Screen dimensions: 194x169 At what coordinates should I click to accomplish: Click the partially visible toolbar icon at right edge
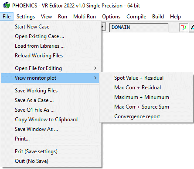(192, 27)
